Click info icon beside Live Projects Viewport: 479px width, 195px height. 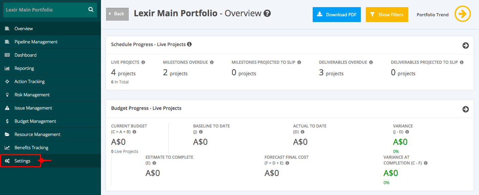143,62
